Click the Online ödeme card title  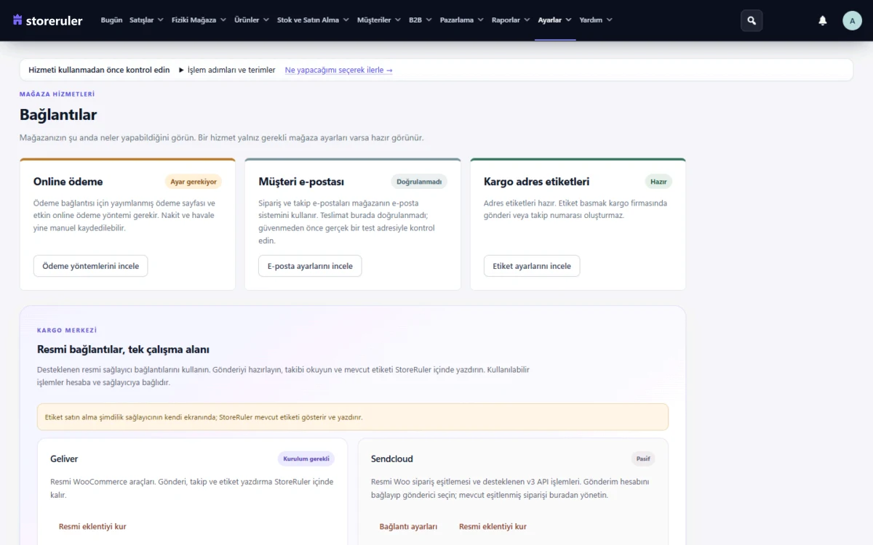coord(68,182)
